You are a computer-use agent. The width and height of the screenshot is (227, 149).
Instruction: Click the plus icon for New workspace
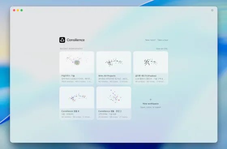(x=150, y=99)
